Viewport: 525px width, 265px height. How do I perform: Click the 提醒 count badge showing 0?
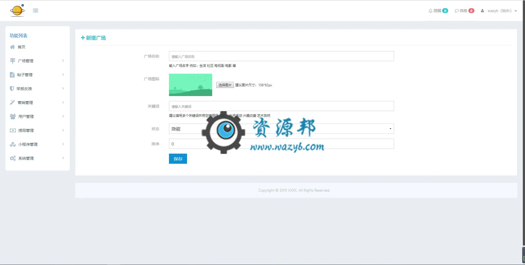[x=445, y=11]
